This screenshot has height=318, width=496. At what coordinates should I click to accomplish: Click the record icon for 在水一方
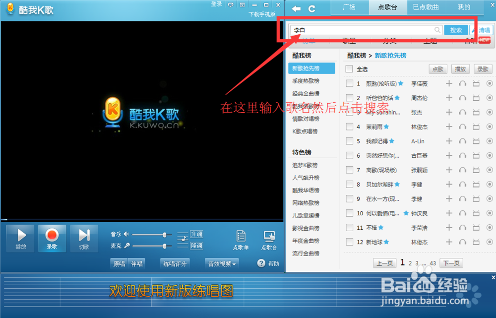[490, 199]
